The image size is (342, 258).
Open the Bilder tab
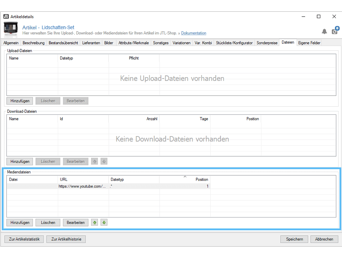[109, 43]
